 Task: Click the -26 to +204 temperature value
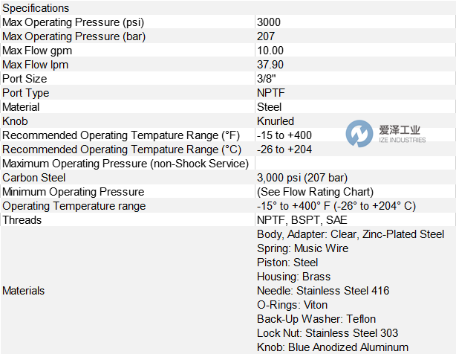click(284, 149)
